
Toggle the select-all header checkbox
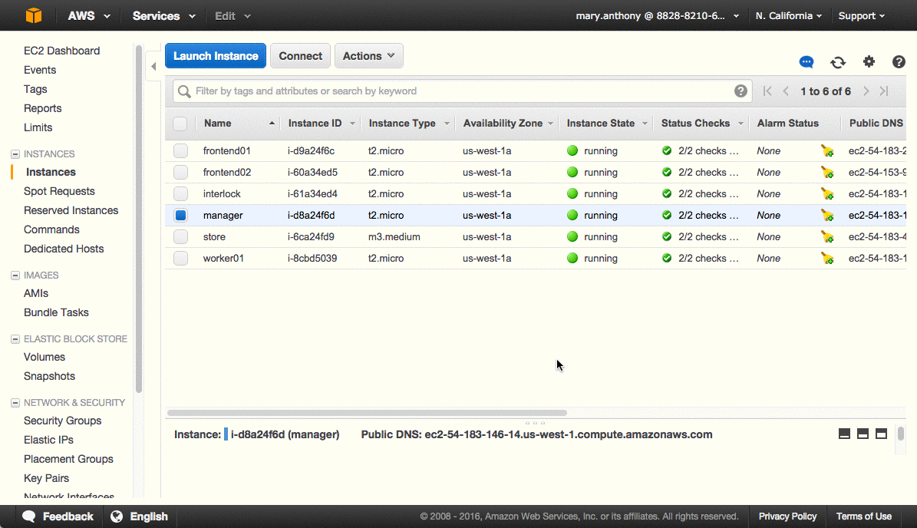180,124
